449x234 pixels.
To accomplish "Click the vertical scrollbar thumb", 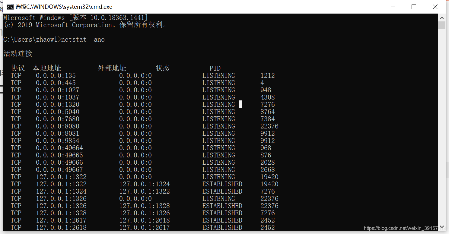I will point(442,25).
